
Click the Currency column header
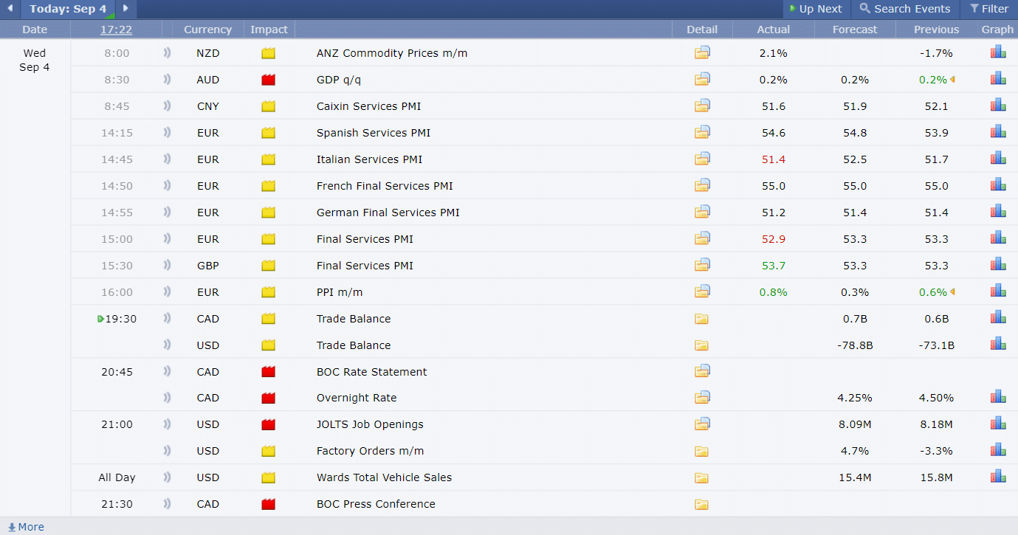tap(207, 30)
